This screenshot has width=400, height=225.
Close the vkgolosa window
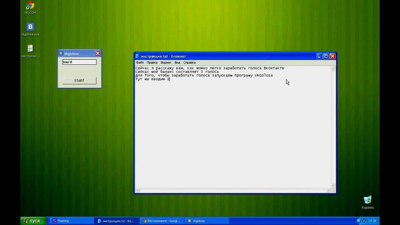(x=98, y=53)
